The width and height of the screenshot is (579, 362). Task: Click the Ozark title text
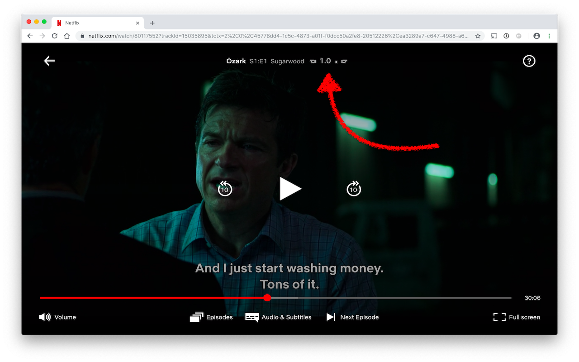pos(236,62)
